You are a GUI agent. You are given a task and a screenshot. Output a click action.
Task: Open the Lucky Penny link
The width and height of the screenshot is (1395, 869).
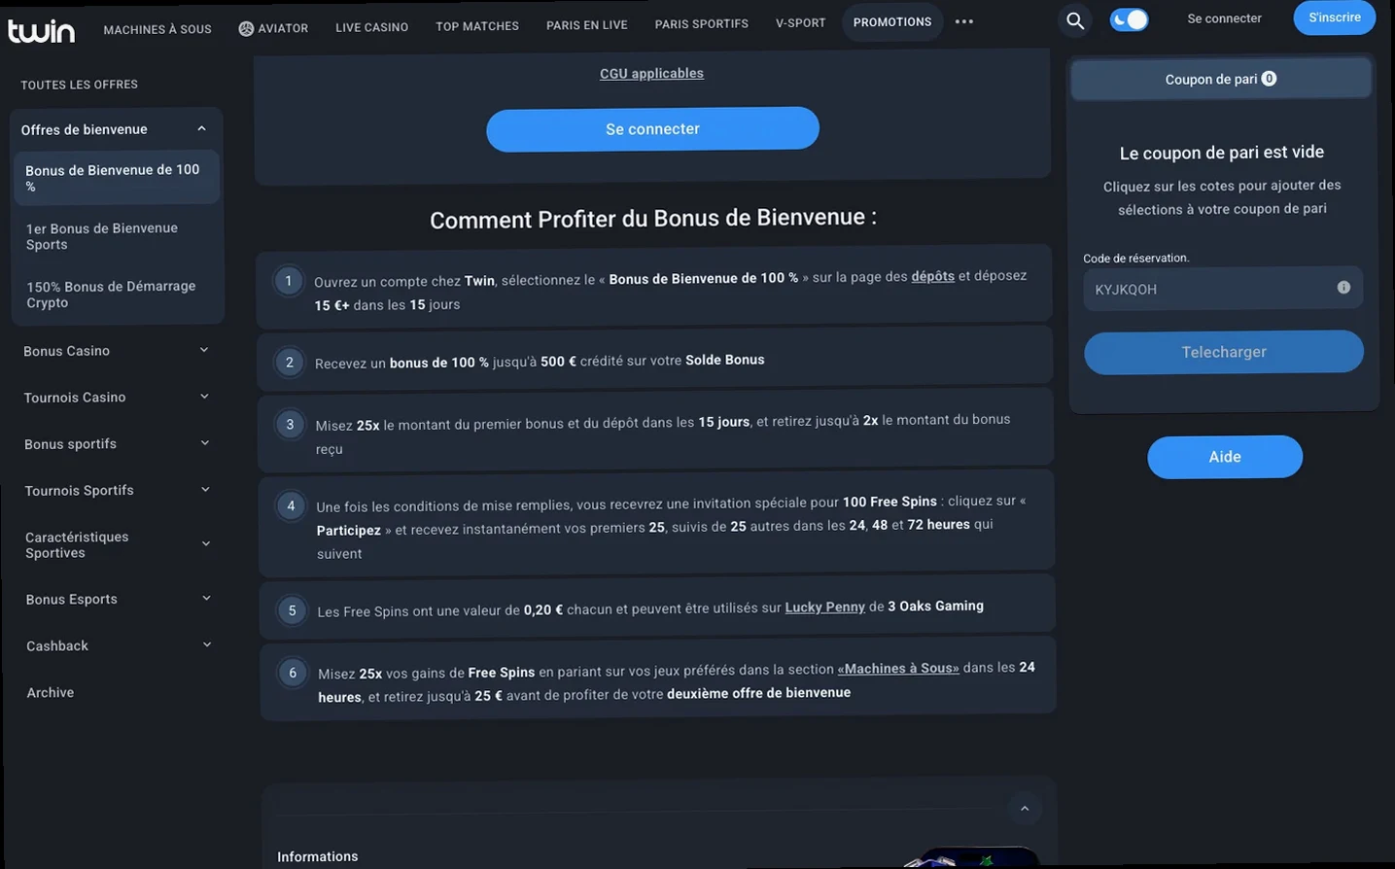(824, 607)
